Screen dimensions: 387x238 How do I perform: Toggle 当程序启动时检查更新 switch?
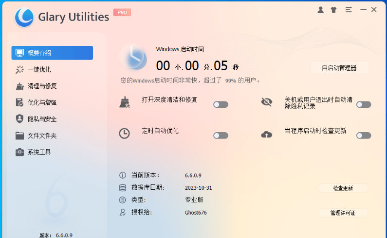pyautogui.click(x=364, y=135)
